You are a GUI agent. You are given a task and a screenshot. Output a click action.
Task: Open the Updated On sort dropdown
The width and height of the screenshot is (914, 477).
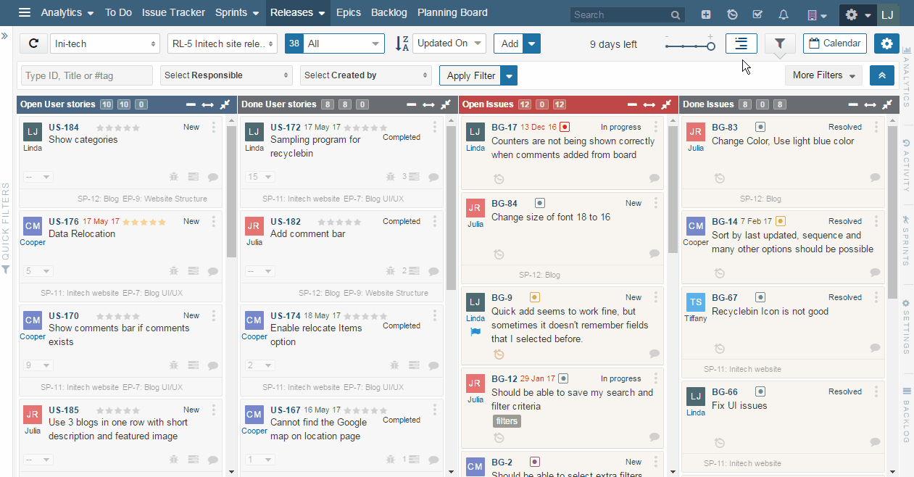[x=449, y=43]
